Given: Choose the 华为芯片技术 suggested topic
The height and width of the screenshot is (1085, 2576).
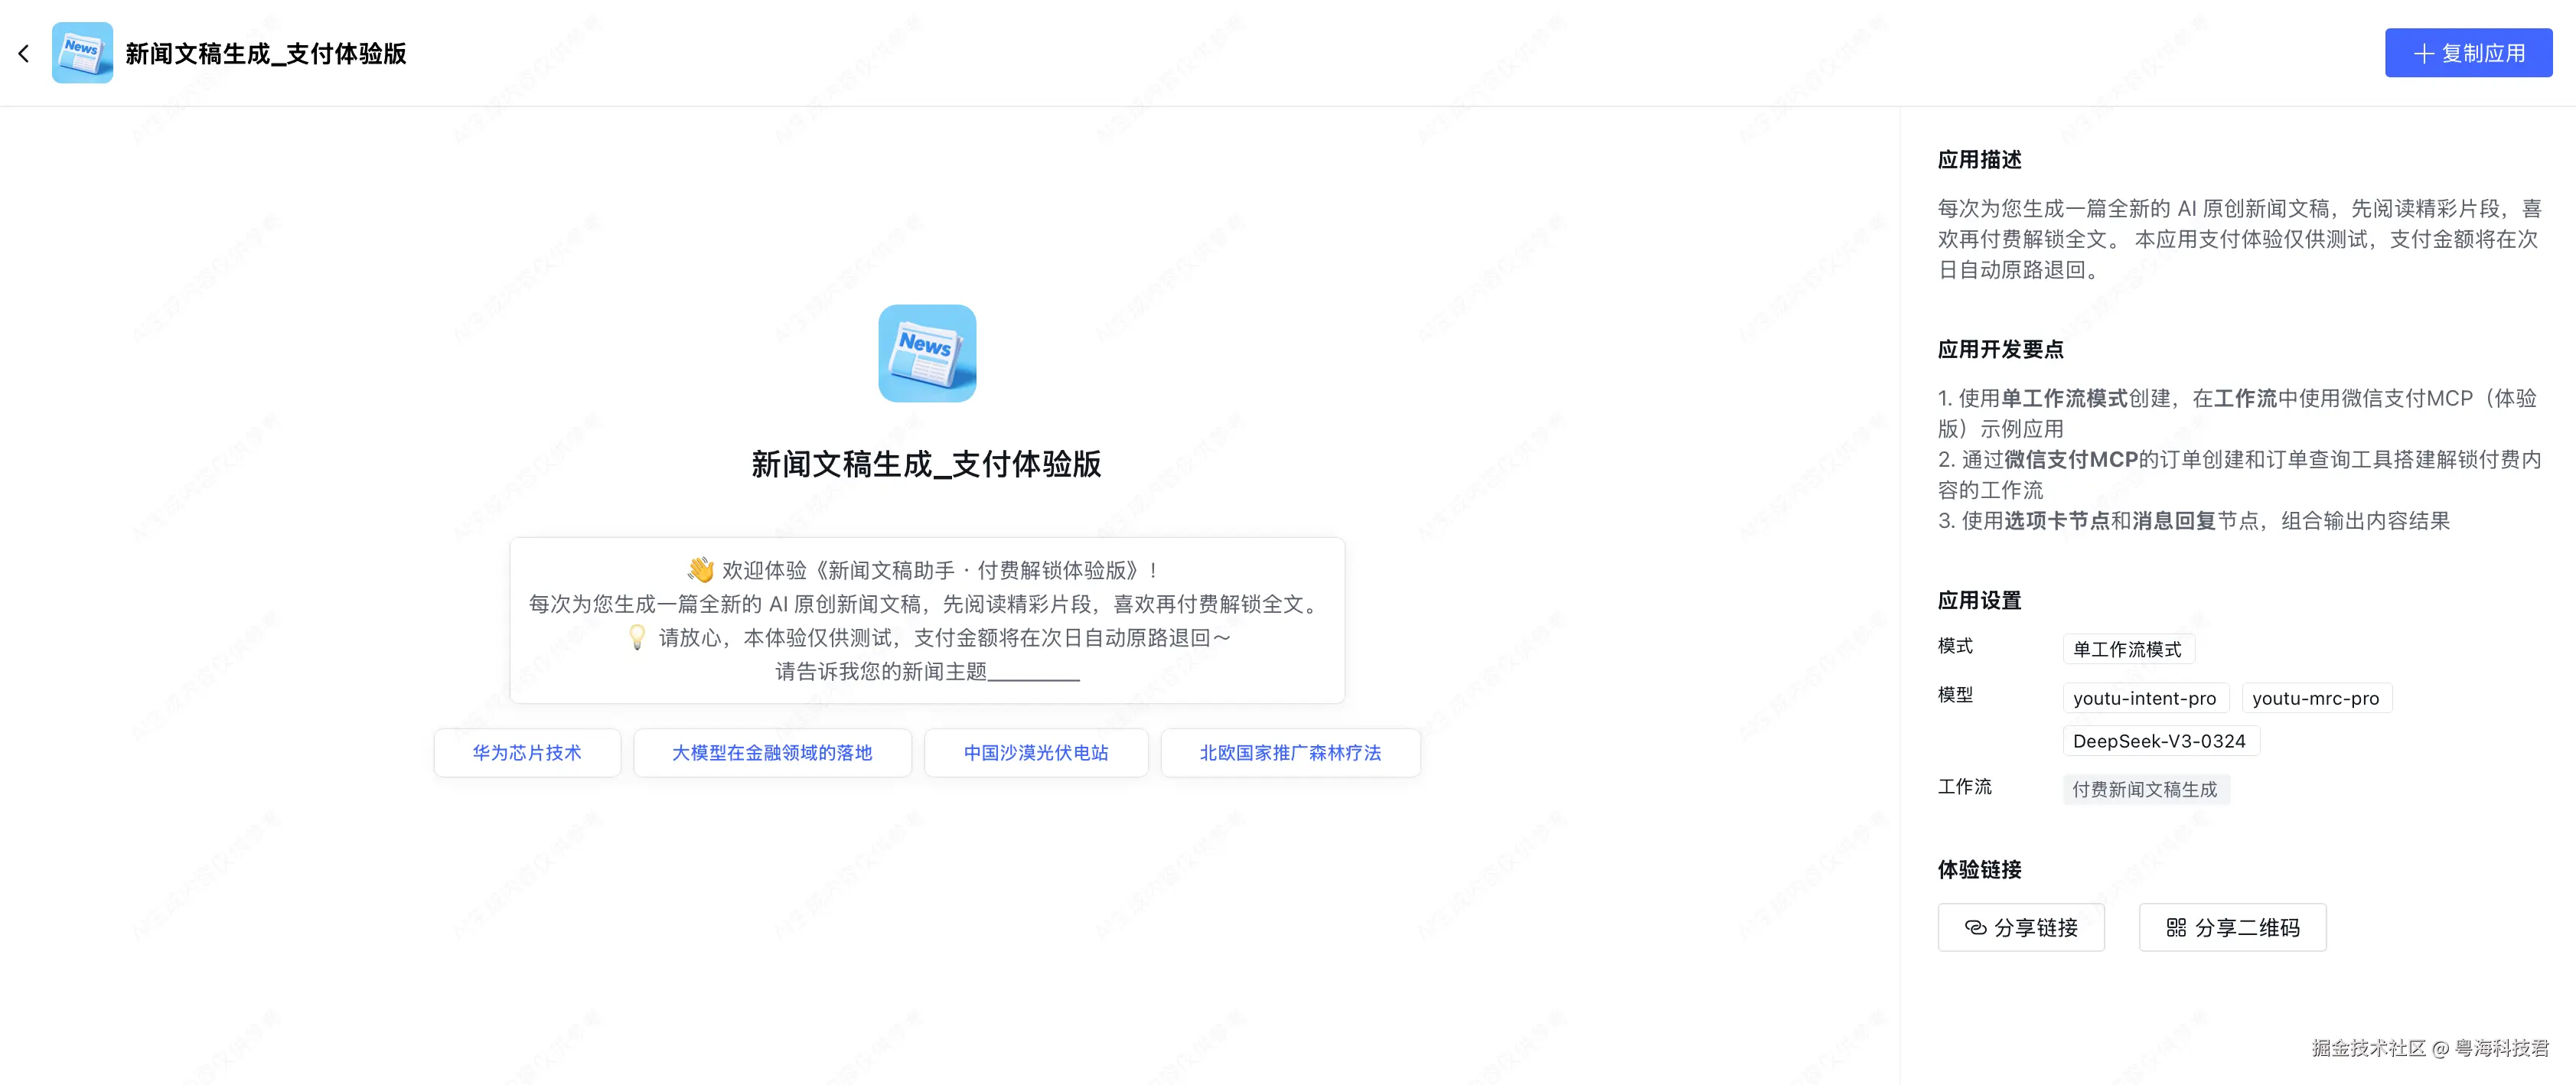Looking at the screenshot, I should 527,753.
